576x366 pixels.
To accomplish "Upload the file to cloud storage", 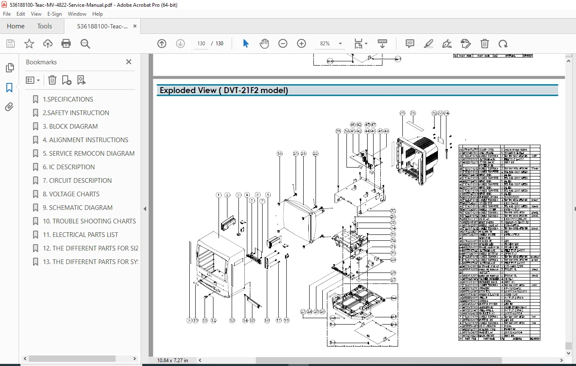I will click(48, 44).
